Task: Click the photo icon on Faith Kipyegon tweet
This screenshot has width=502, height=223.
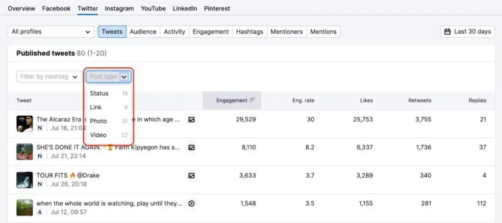Action: pyautogui.click(x=192, y=147)
